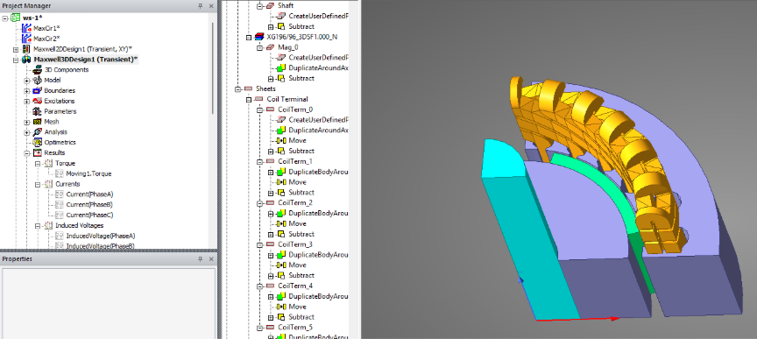
Task: Click the XG196/96_3DSF1.000_N material icon
Action: [x=259, y=37]
